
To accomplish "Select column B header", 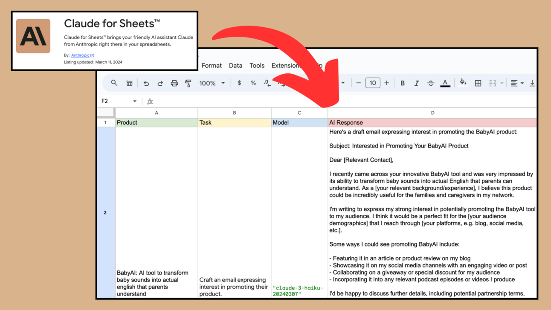I will 235,113.
